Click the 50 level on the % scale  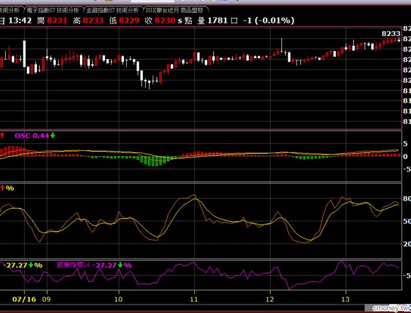(x=407, y=221)
